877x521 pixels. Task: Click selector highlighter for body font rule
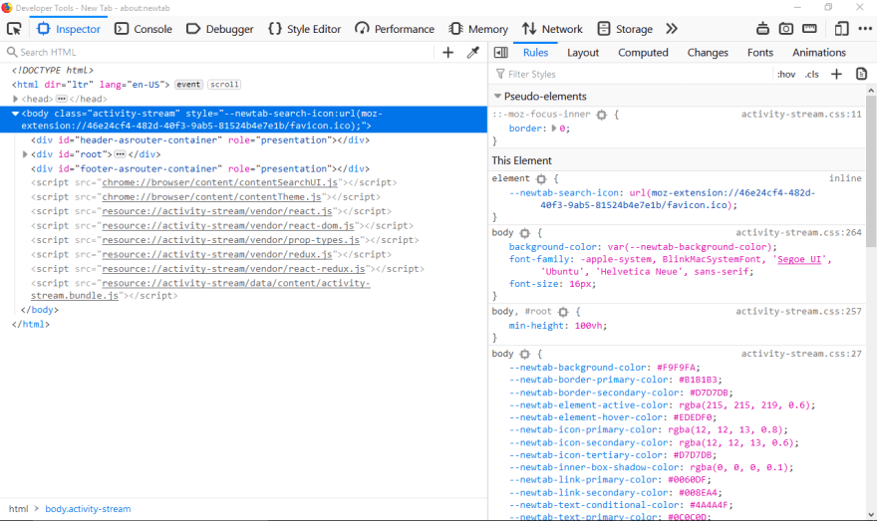(524, 233)
